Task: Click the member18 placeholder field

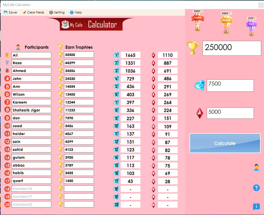Action: coord(31,189)
